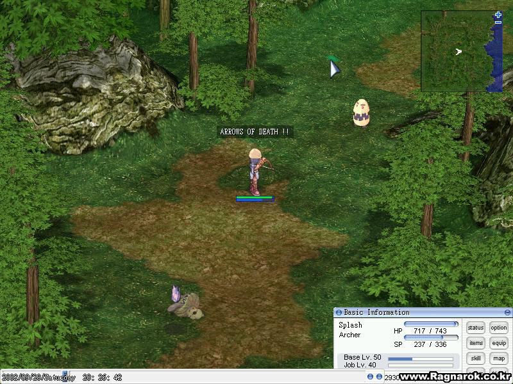Click the job class text "Archer"
Image resolution: width=513 pixels, height=384 pixels.
click(349, 335)
